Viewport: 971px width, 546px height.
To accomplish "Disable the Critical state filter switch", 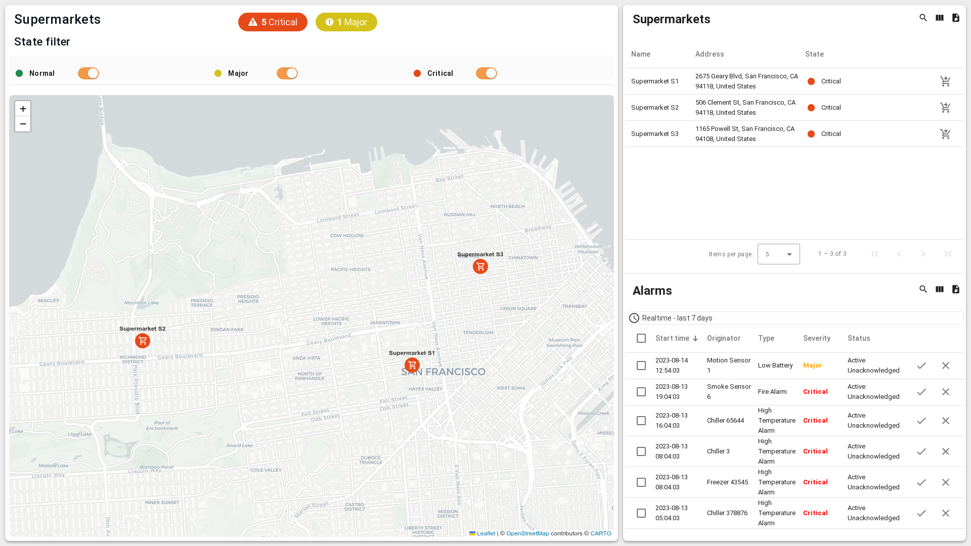I will pos(486,73).
